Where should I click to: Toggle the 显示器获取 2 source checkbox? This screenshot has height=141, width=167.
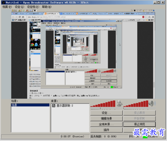[54, 106]
